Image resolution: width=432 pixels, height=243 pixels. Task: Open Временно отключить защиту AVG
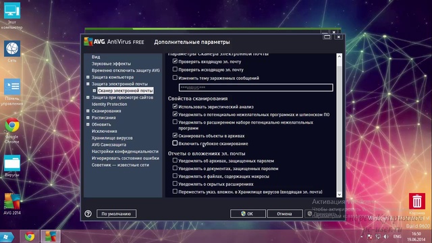[126, 70]
